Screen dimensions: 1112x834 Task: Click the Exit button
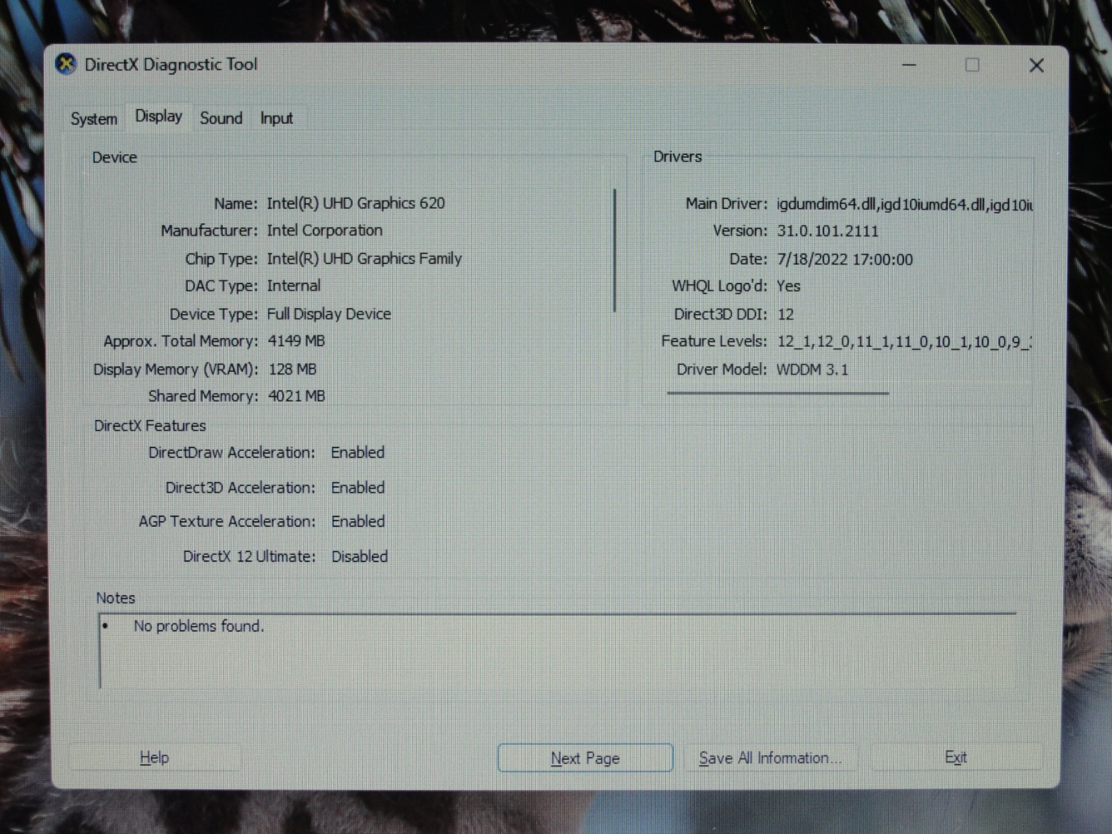tap(956, 757)
